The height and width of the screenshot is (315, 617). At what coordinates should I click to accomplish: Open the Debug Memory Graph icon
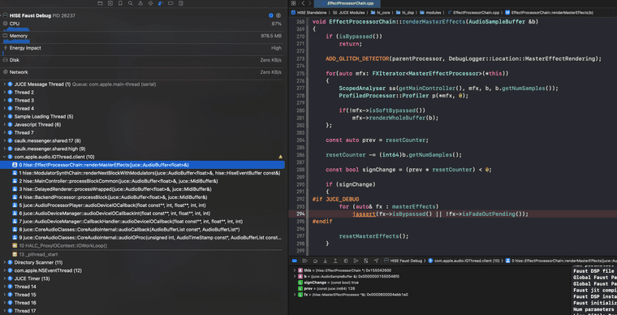point(356,261)
